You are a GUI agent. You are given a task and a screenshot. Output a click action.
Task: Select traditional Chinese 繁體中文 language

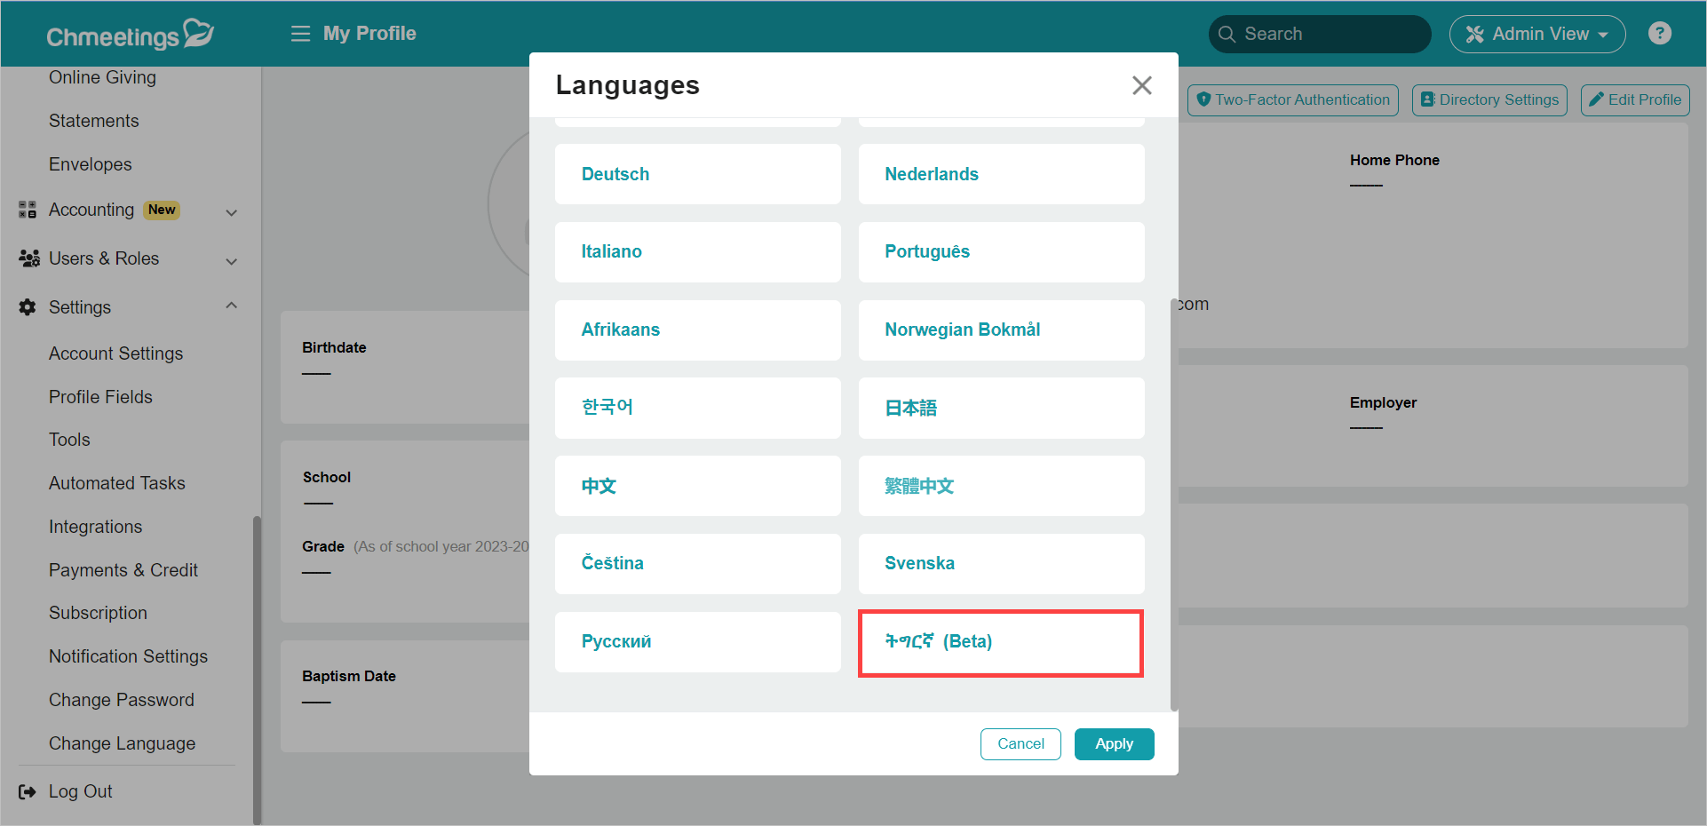(1001, 486)
